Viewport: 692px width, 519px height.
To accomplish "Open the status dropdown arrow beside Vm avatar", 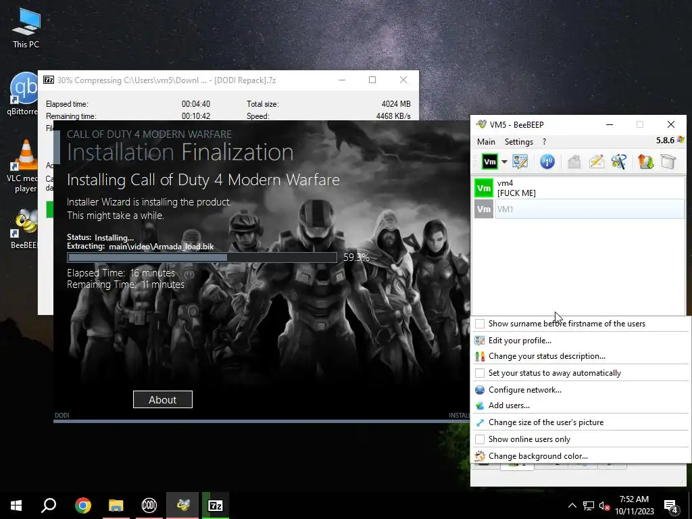I will pyautogui.click(x=504, y=162).
